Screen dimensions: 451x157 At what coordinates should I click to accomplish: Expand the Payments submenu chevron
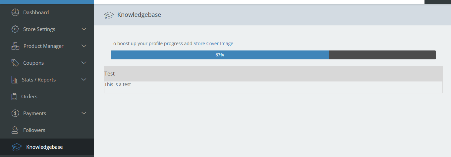click(x=84, y=113)
